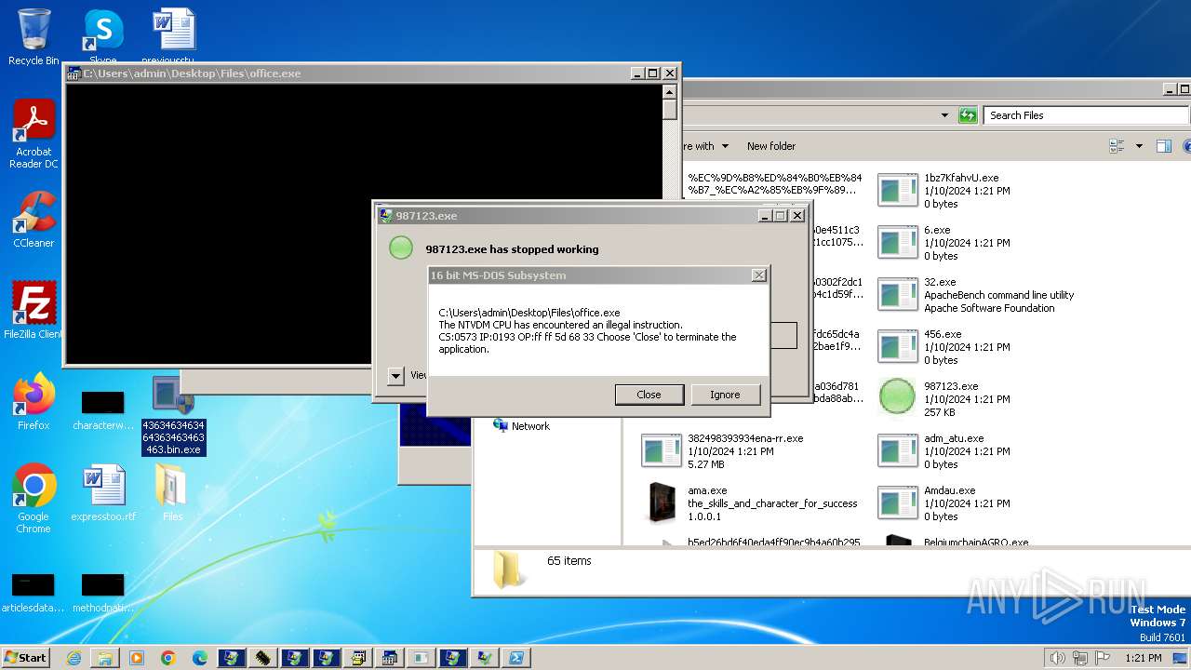Open the methodnati desktop file
Screen dimensions: 1191x670
(102, 593)
